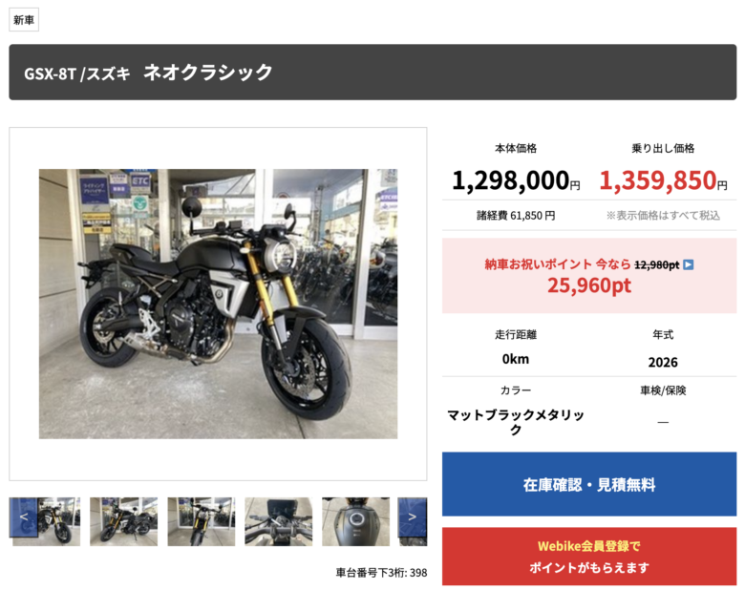This screenshot has height=590, width=745.
Task: Click the 1,359,850円 乗り出し価格 amount
Action: pyautogui.click(x=663, y=180)
